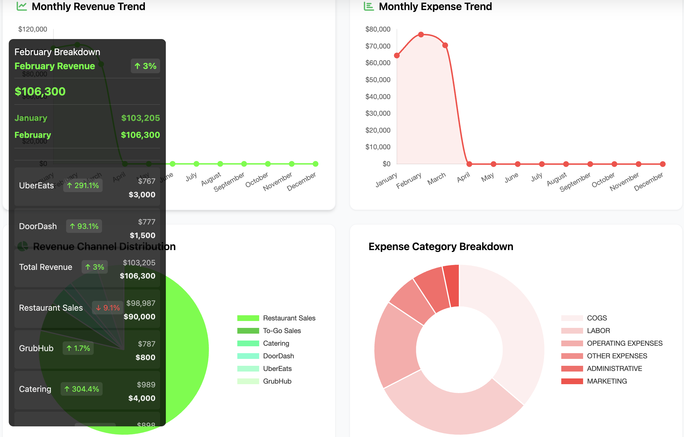Click the UberEats 291.1% increase badge
684x437 pixels.
click(x=83, y=185)
